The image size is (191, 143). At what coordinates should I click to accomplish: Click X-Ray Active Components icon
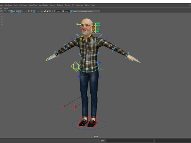(x=48, y=11)
